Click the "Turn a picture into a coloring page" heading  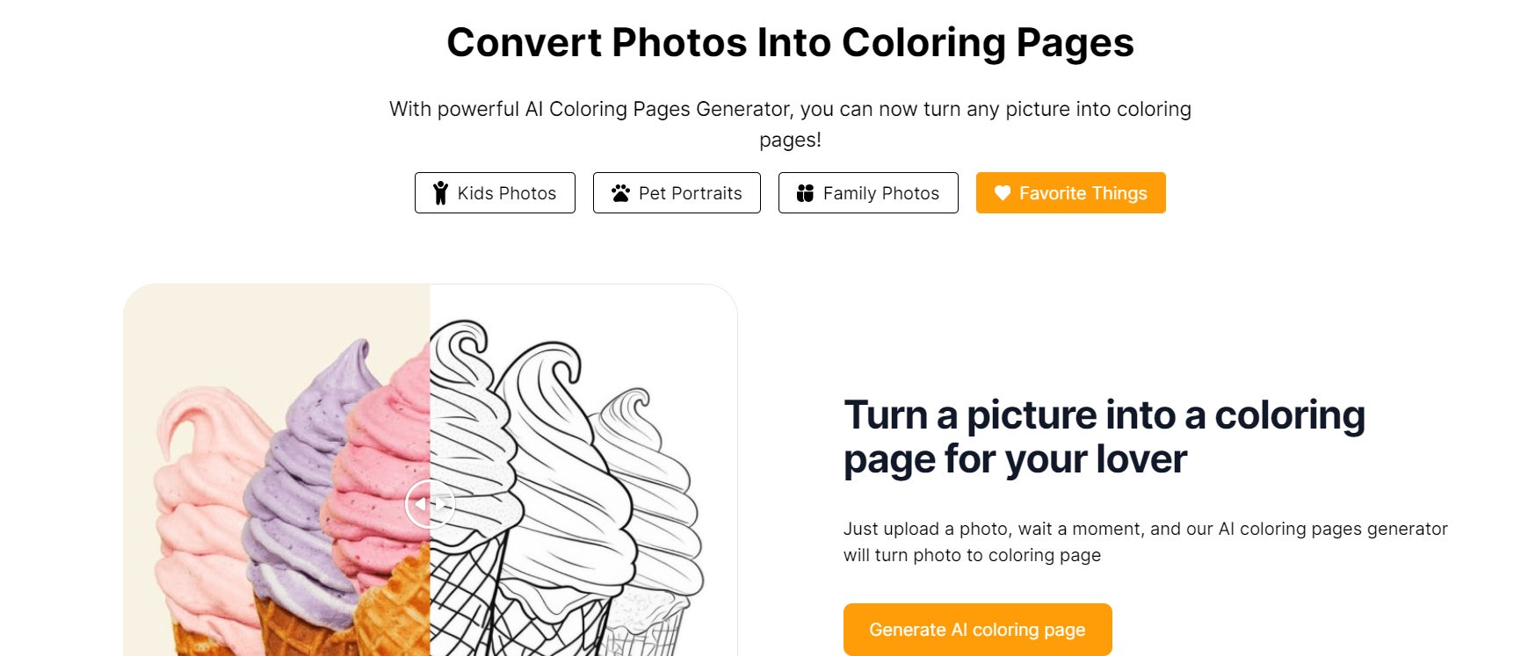pos(1104,436)
